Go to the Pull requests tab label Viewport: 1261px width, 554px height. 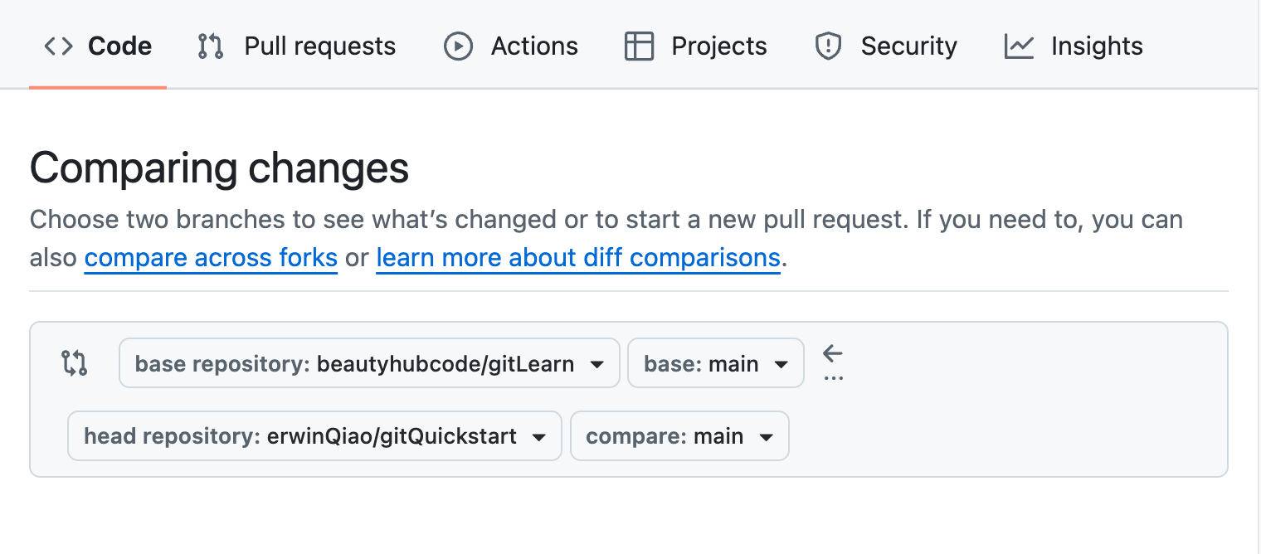[x=319, y=46]
